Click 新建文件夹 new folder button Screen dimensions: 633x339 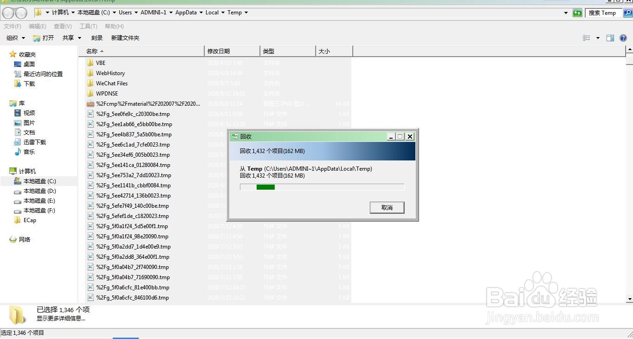coord(125,38)
